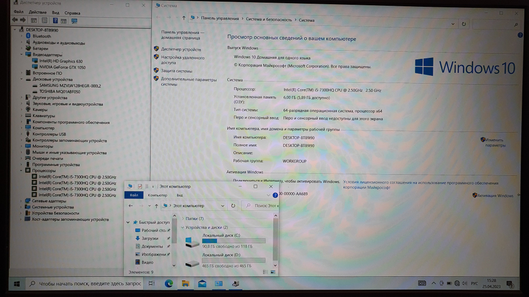Click Активация Windows link
Image resolution: width=529 pixels, height=297 pixels.
pos(495,196)
